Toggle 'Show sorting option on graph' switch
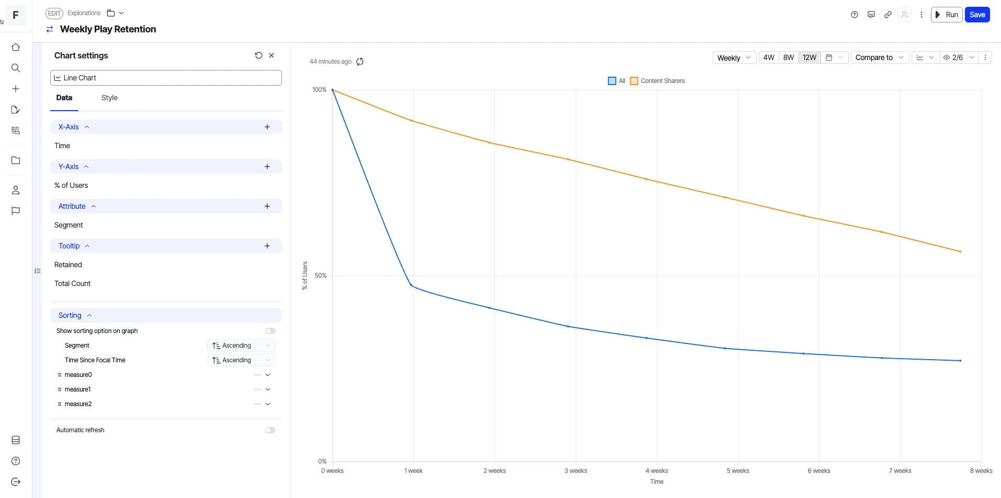 (270, 331)
